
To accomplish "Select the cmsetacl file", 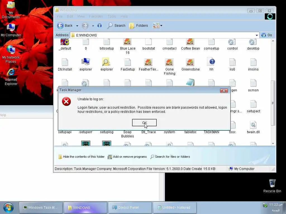I will pos(170,44).
